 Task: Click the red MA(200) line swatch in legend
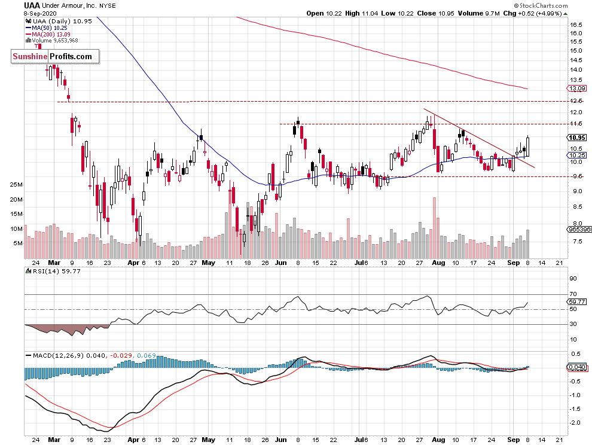[28, 34]
